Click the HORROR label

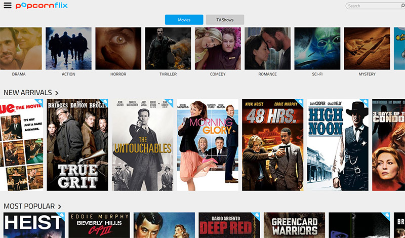118,74
